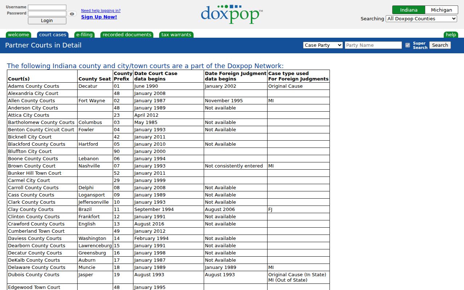
Task: Click Benton County Circuit Court text
Action: pyautogui.click(x=41, y=130)
